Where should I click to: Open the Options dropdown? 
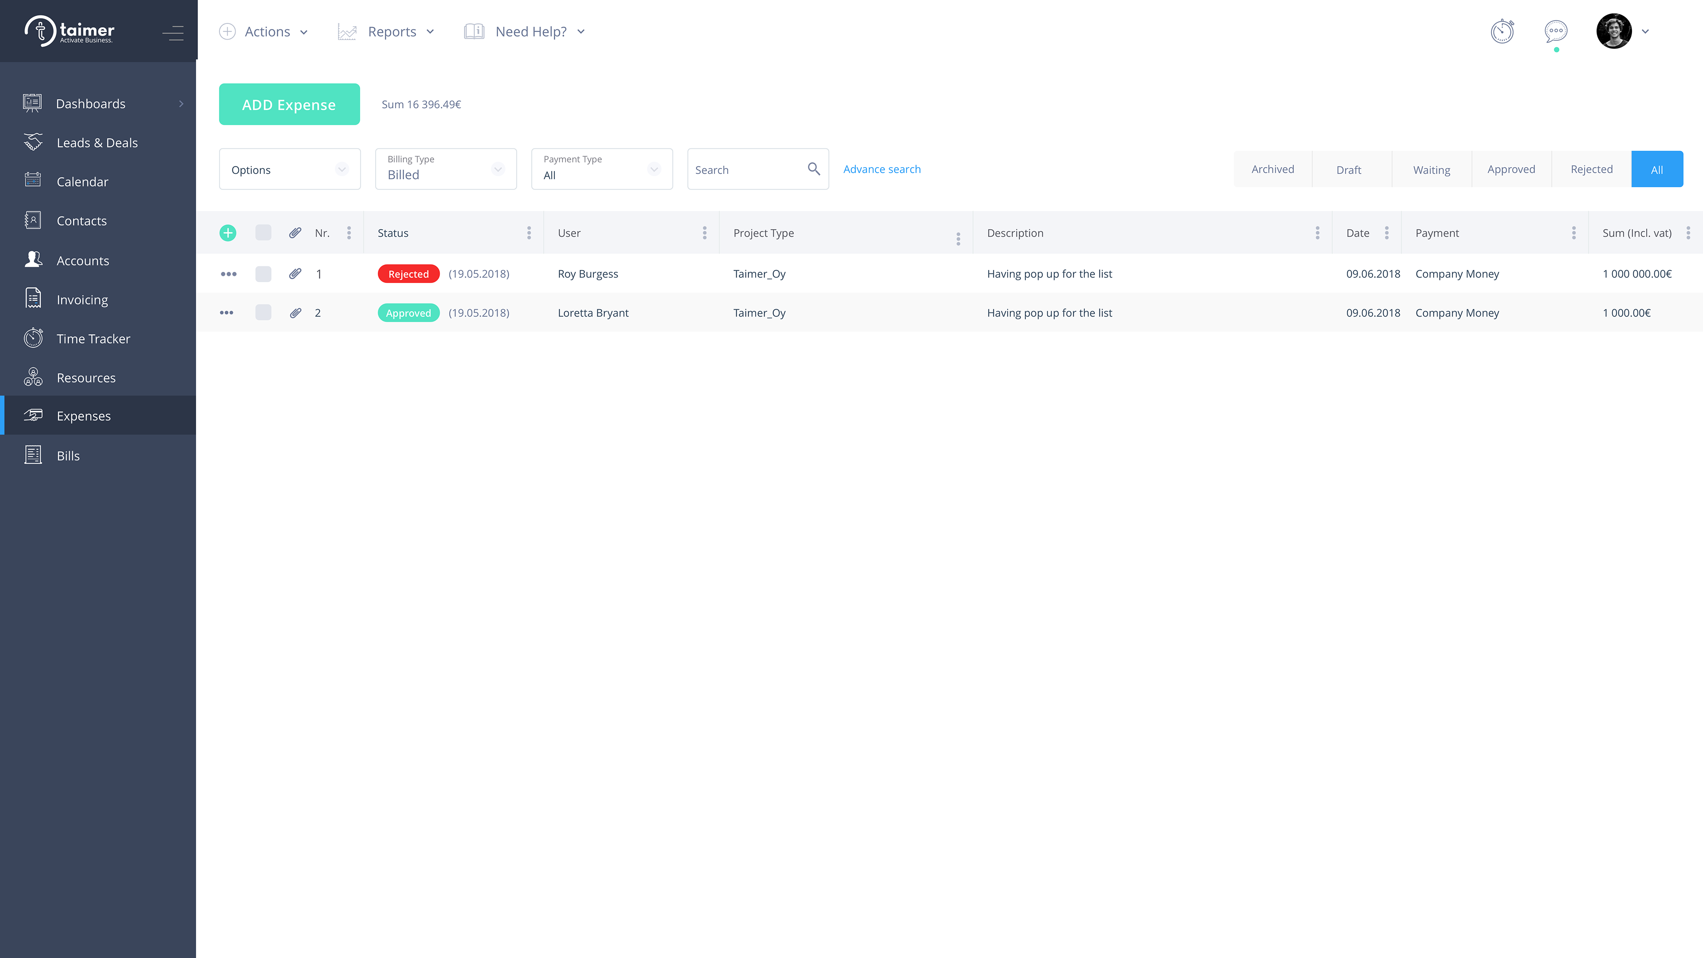290,169
